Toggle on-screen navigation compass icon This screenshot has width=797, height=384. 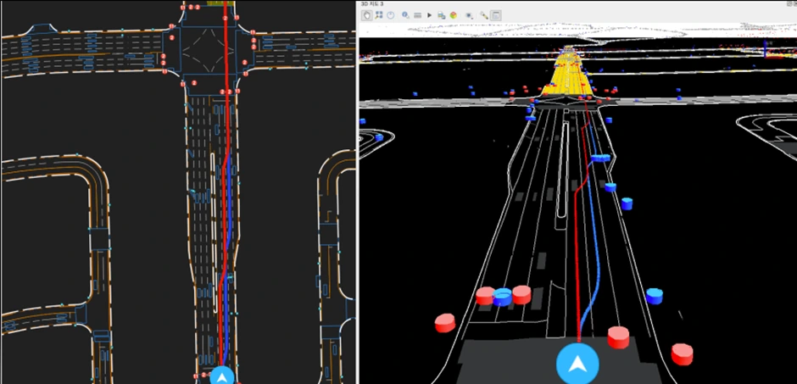pyautogui.click(x=390, y=15)
